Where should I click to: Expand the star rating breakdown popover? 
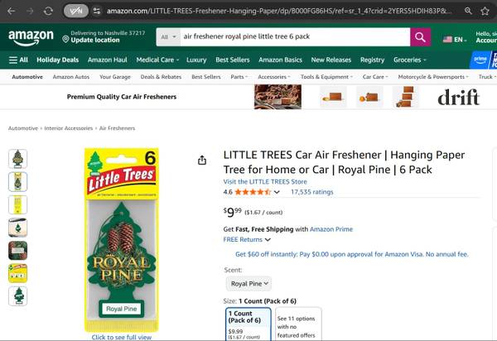(x=277, y=192)
